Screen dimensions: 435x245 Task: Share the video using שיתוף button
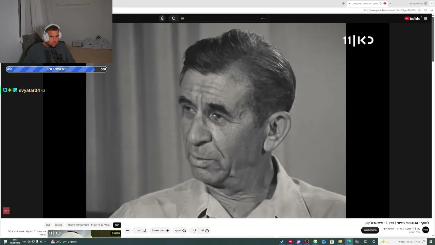[x=180, y=230]
